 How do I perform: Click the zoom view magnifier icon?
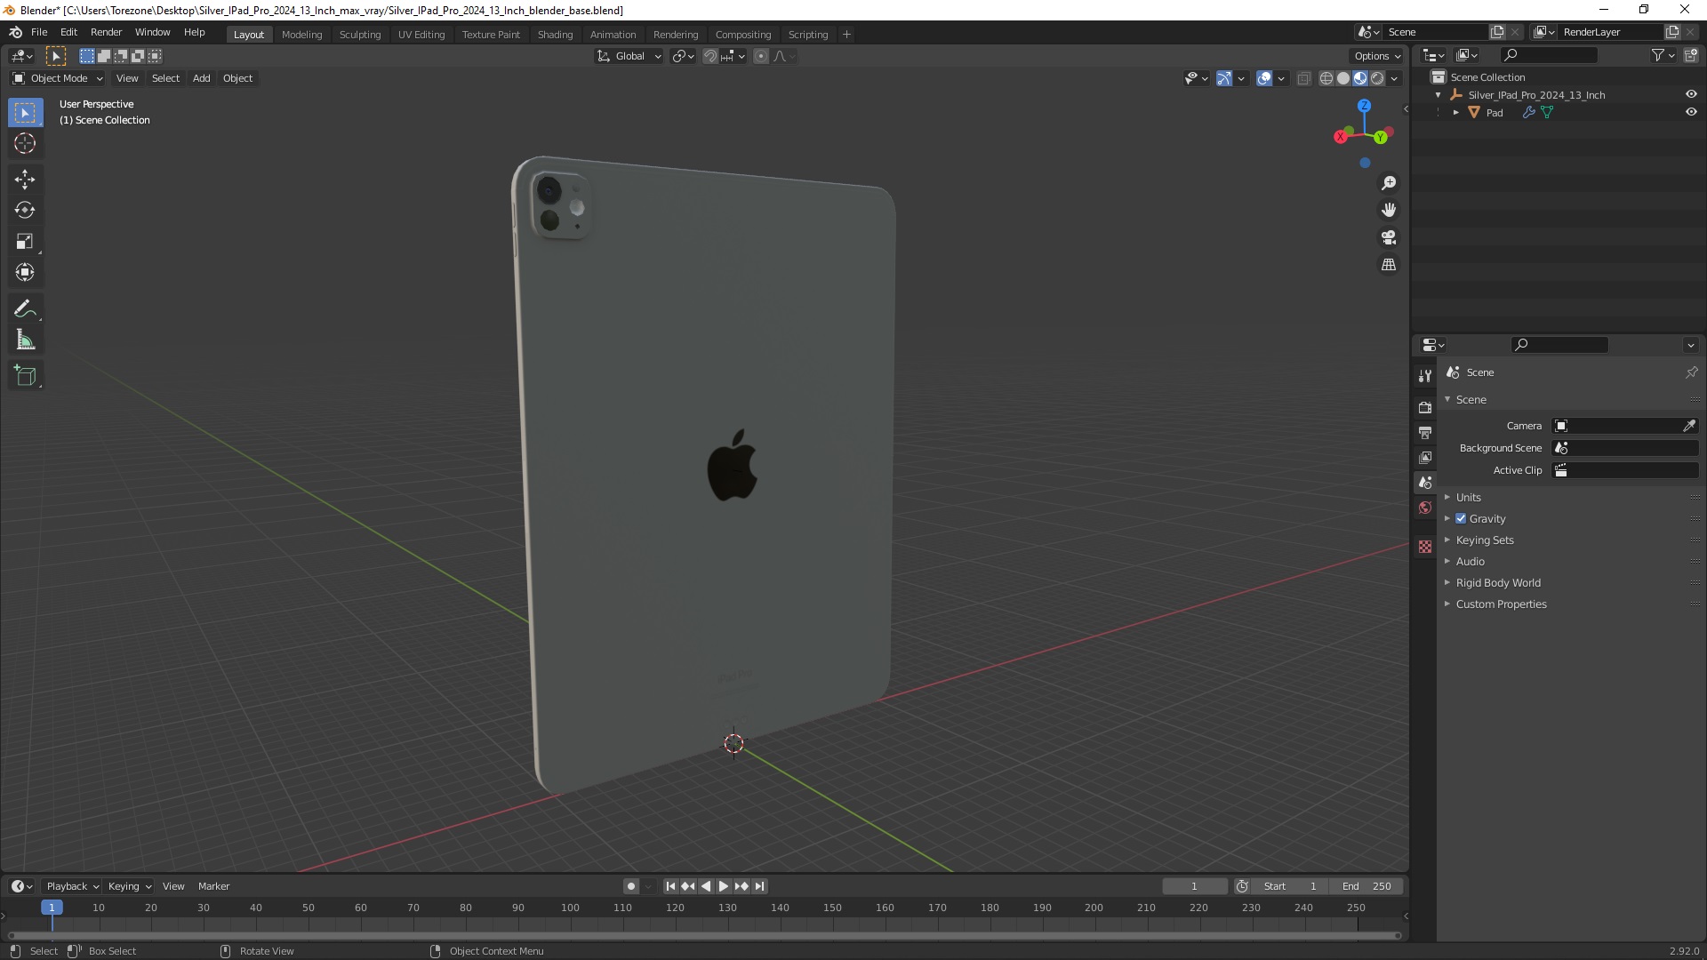click(1389, 183)
